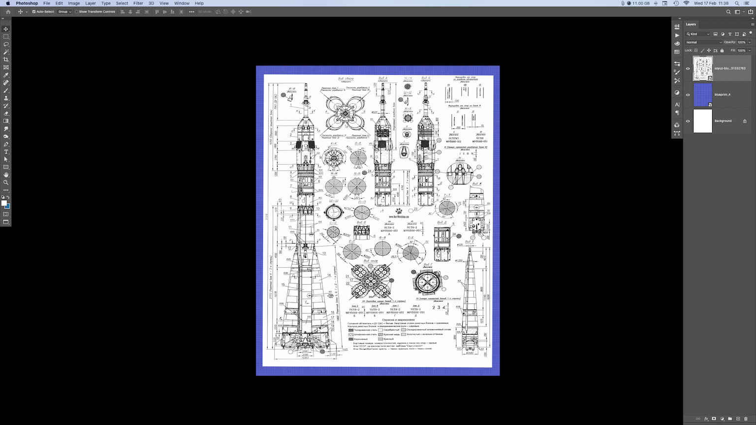756x425 pixels.
Task: Select the Magic Wand tool
Action: pos(6,52)
